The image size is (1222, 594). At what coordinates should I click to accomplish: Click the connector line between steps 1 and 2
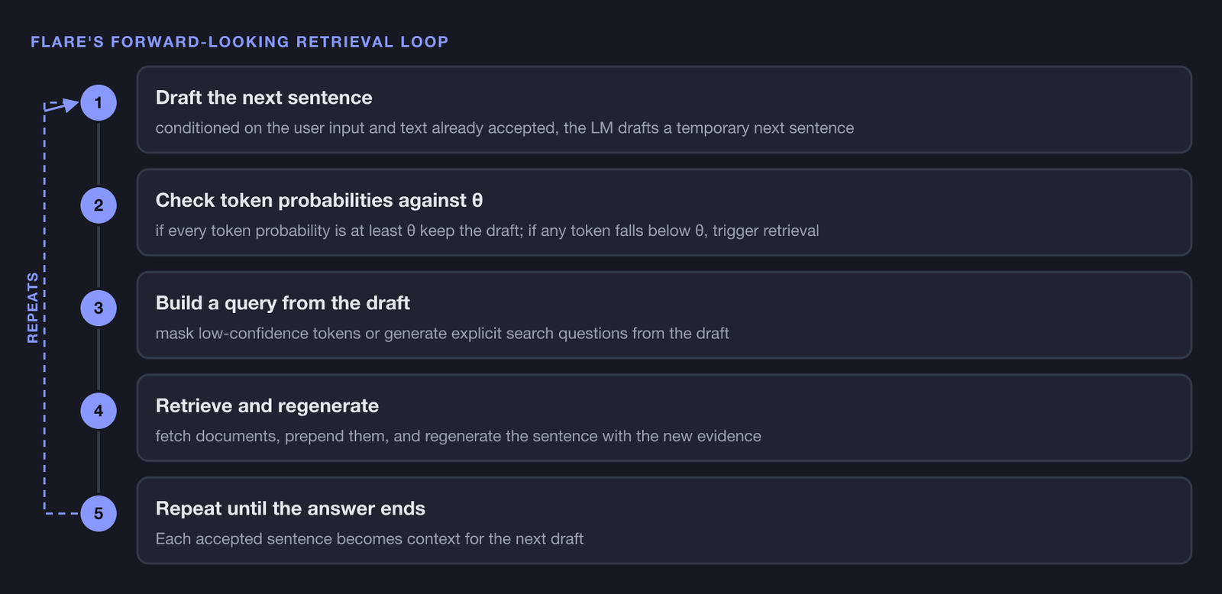point(99,153)
